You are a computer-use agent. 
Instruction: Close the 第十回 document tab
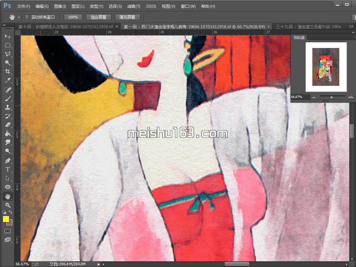117,26
